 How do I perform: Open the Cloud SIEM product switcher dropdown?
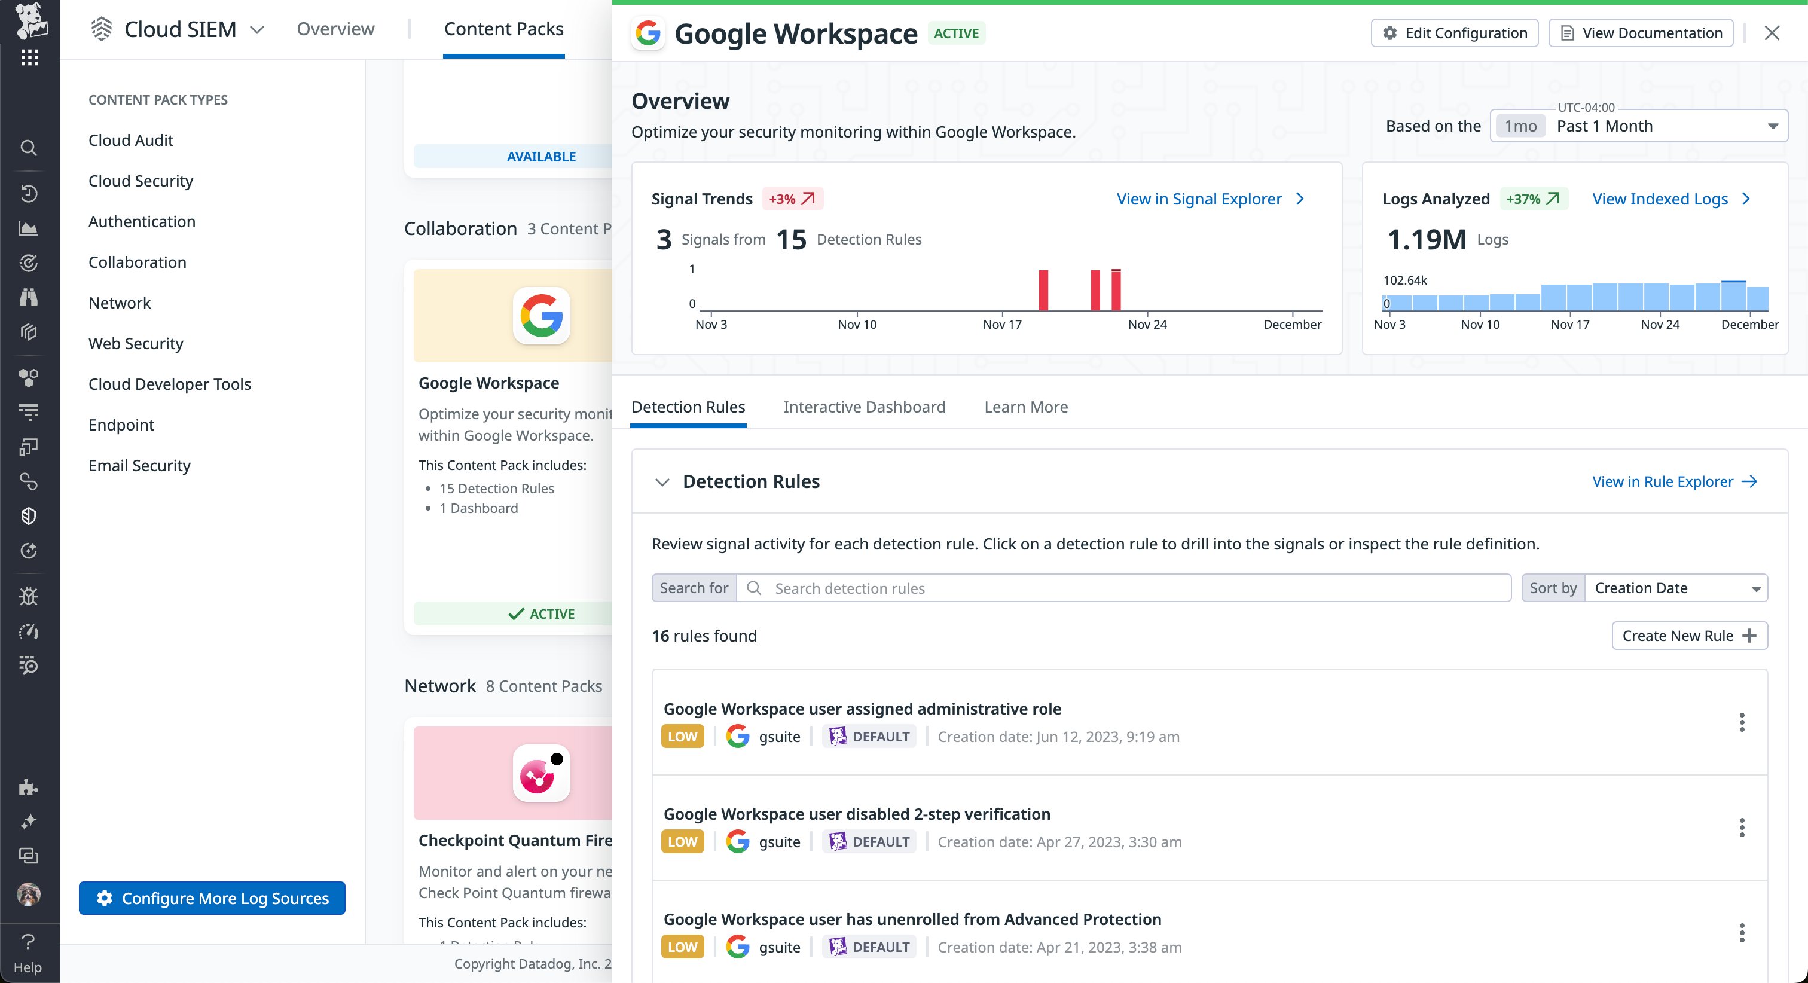(x=258, y=30)
